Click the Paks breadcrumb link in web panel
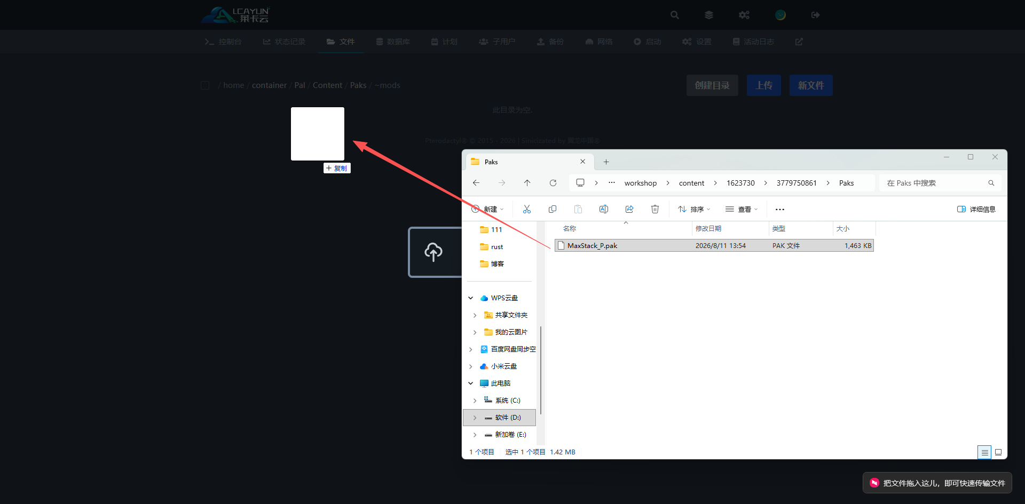 click(358, 85)
